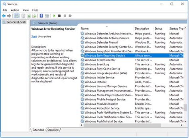Toggle the Show/Hide Console Tree icon

coord(17,16)
